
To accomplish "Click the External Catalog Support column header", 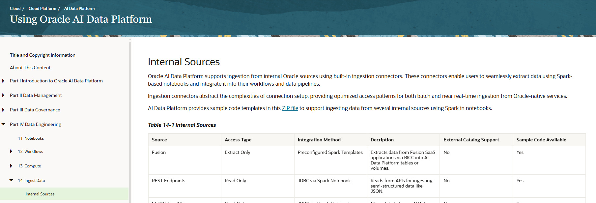I will pyautogui.click(x=476, y=140).
